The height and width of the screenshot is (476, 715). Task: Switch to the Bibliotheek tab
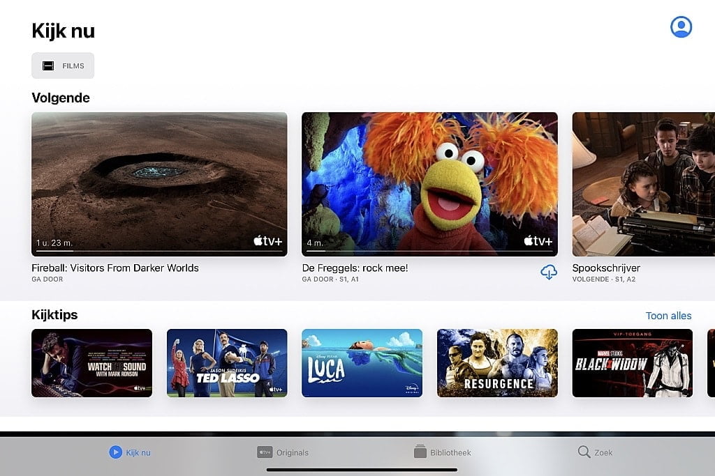[x=442, y=452]
